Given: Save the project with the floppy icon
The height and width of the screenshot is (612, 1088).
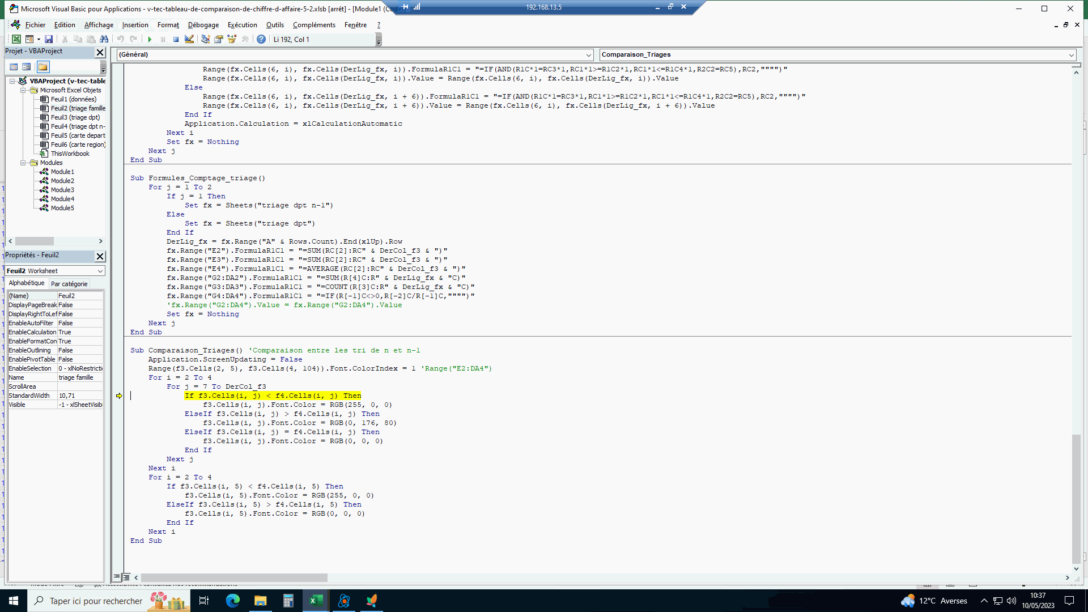Looking at the screenshot, I should [x=49, y=39].
